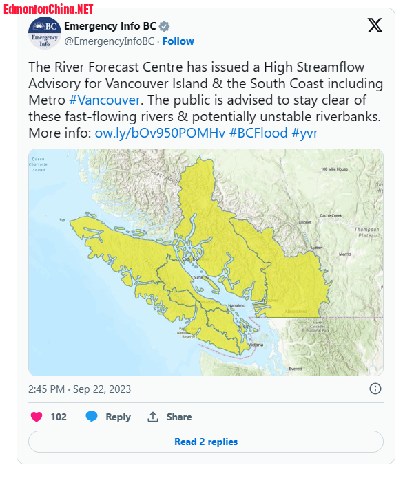Open the #yvr hashtag

[x=304, y=133]
